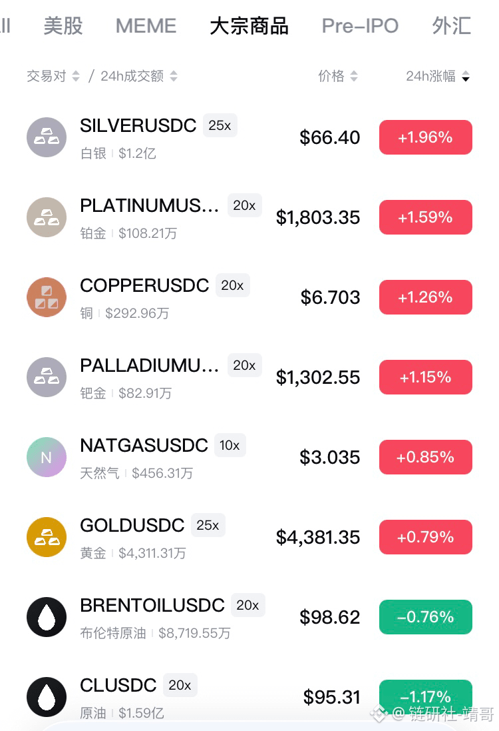Select the 25x leverage tag on GOLDUSDC
Screen dimensions: 499x731
click(x=208, y=525)
